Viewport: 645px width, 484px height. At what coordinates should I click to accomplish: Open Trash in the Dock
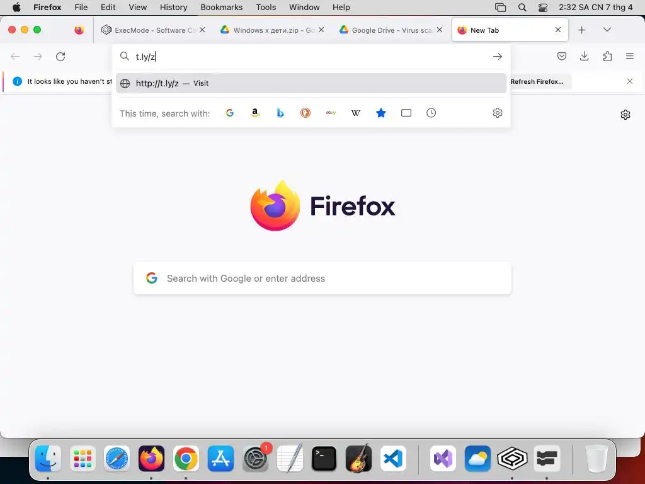596,459
